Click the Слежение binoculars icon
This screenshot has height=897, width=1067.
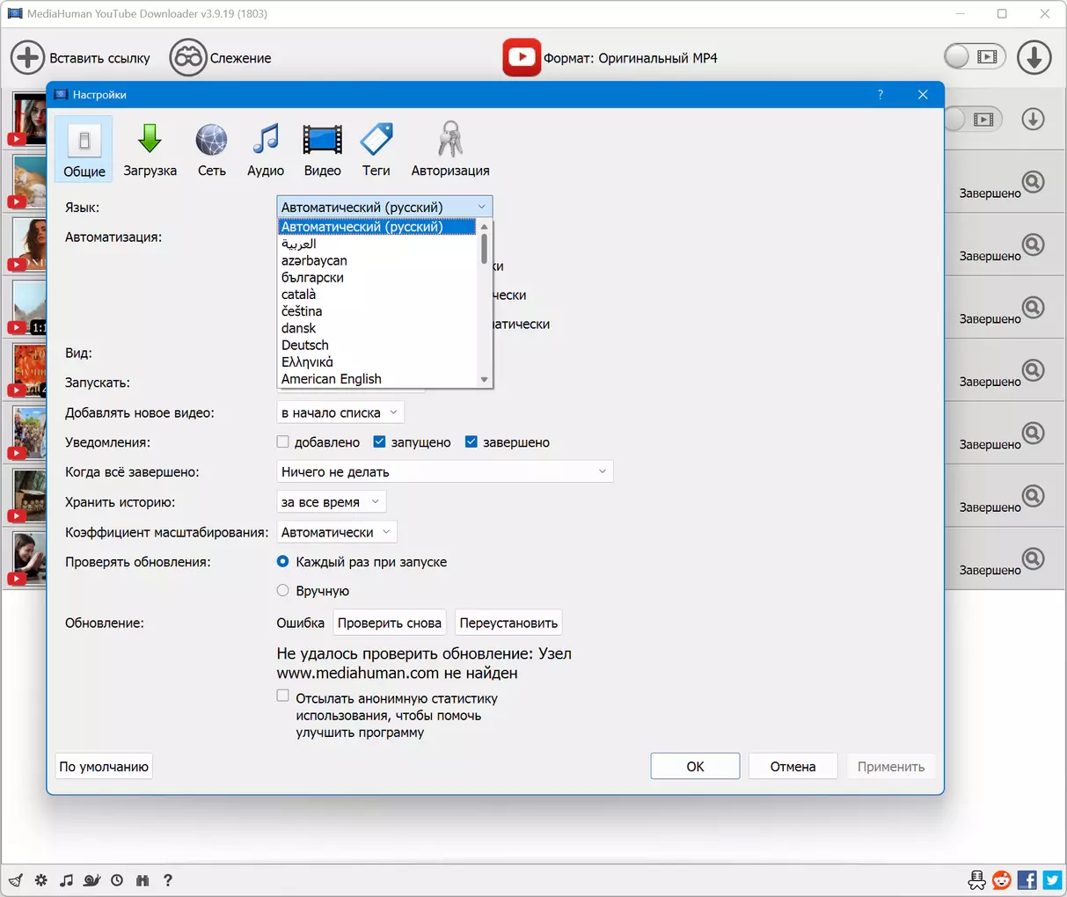188,58
